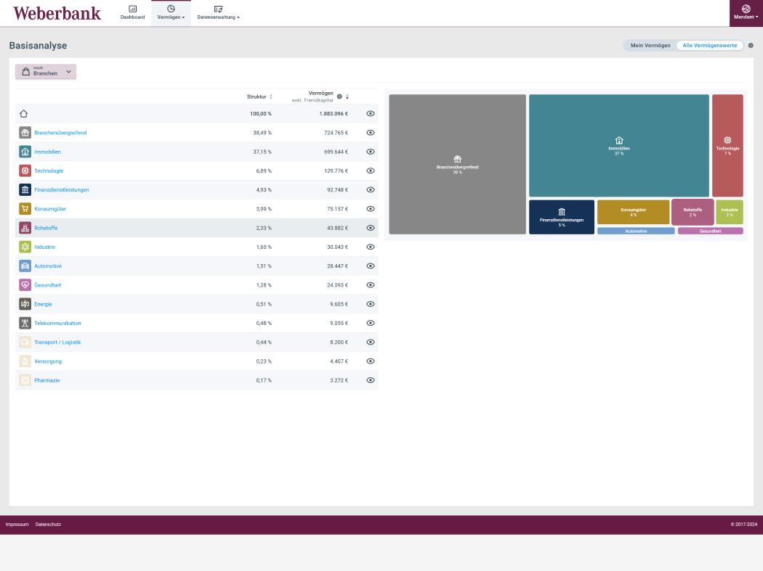Viewport: 763px width, 571px height.
Task: Select the Immobilien house icon
Action: click(24, 152)
